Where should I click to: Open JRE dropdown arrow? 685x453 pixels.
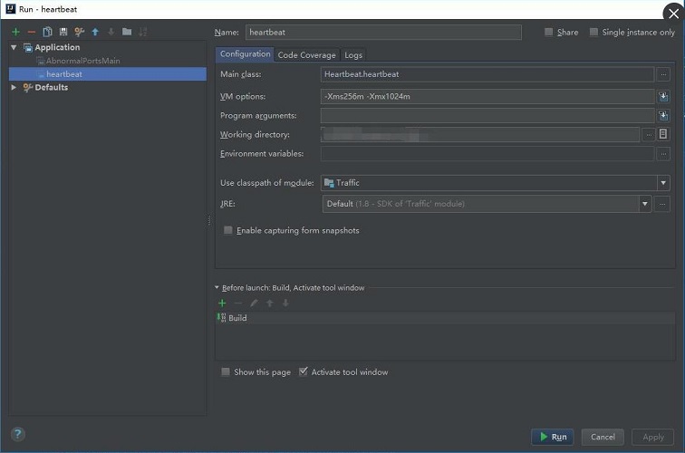coord(645,204)
